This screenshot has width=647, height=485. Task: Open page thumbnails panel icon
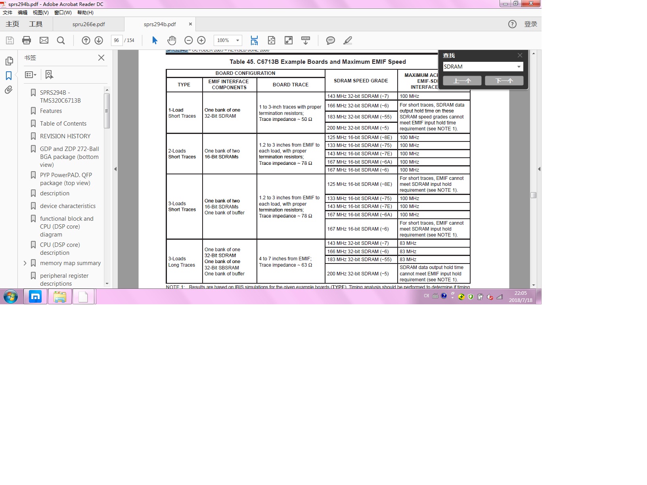(9, 61)
